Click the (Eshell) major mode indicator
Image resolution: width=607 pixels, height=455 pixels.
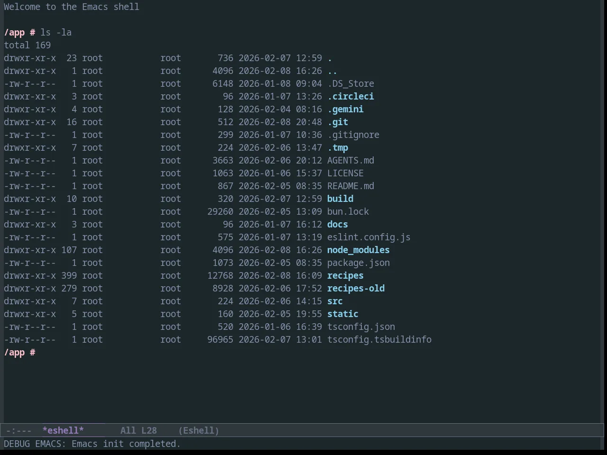pyautogui.click(x=199, y=430)
